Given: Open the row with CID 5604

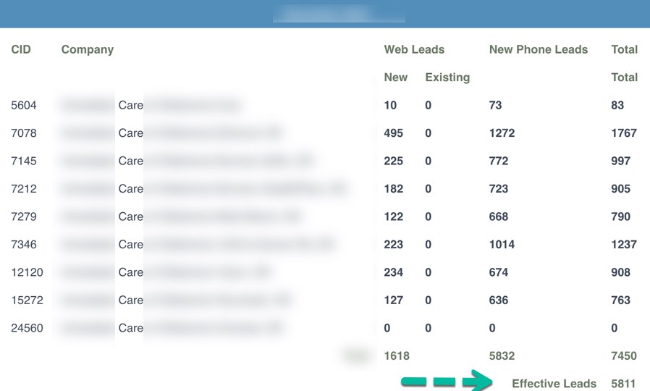Looking at the screenshot, I should coord(24,106).
